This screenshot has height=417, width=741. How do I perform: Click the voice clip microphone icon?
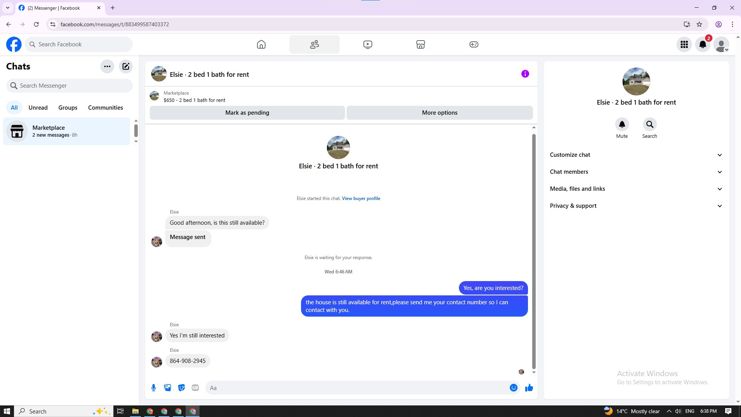154,388
